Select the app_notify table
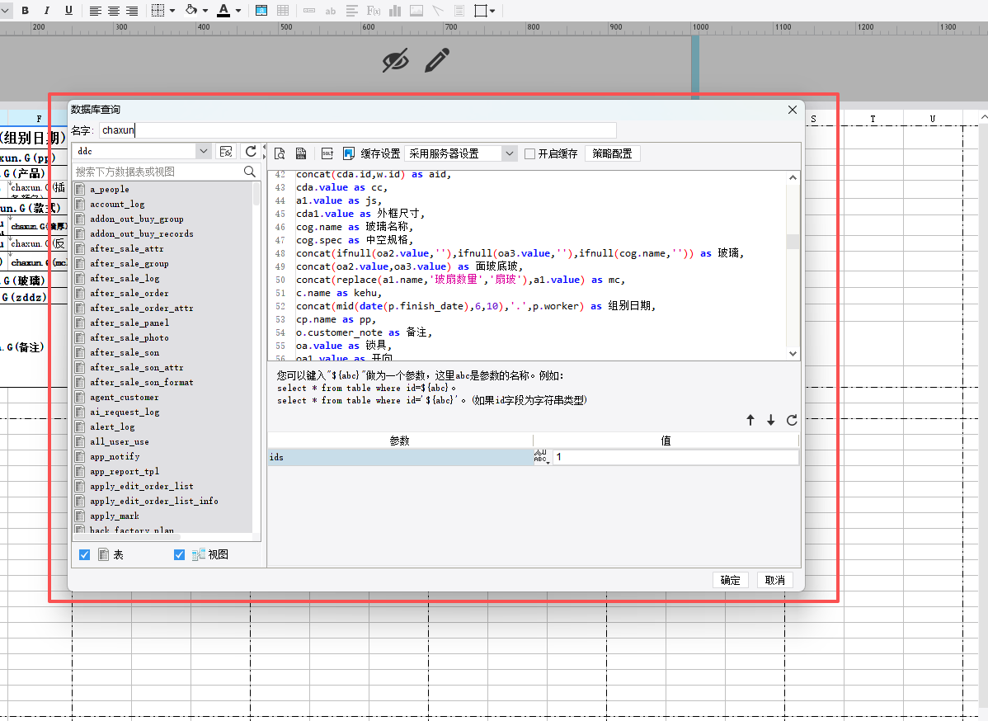This screenshot has width=988, height=721. pyautogui.click(x=115, y=456)
